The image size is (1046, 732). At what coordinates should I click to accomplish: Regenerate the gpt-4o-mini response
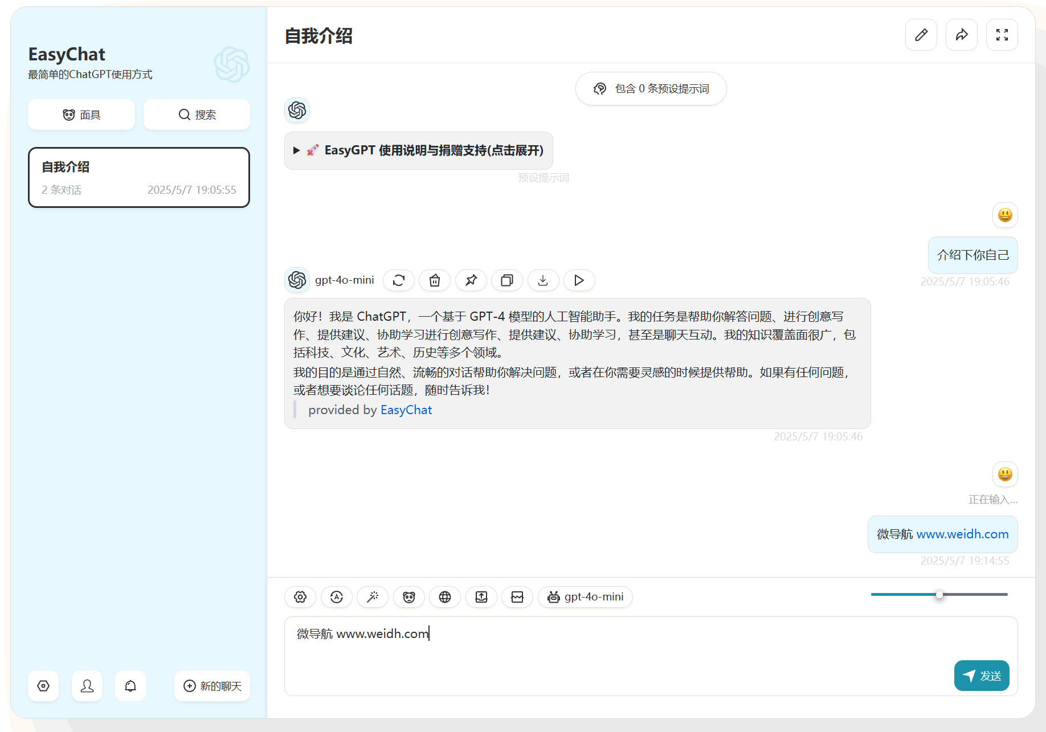pos(398,280)
